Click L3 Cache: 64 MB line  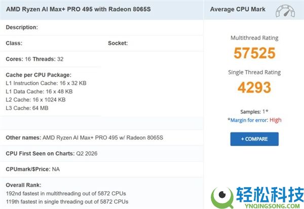click(27, 108)
